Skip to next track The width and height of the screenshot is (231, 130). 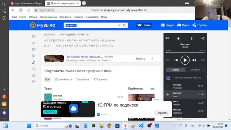(x=194, y=60)
